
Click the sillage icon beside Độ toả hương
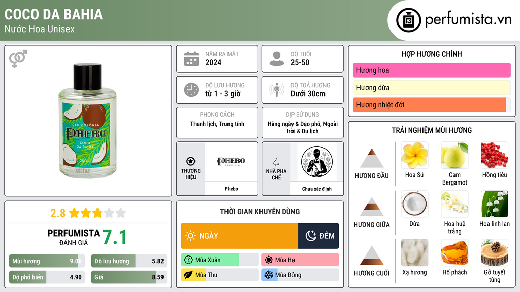277,90
